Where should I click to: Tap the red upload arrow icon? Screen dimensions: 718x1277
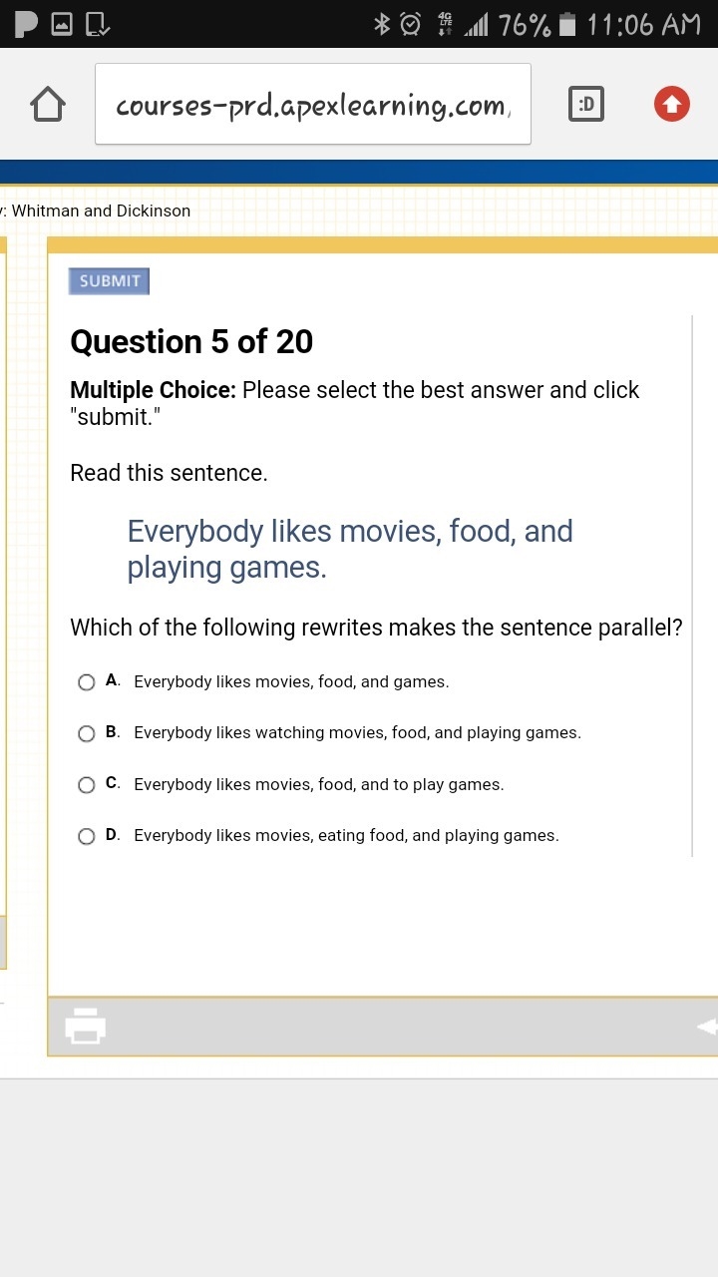(671, 104)
